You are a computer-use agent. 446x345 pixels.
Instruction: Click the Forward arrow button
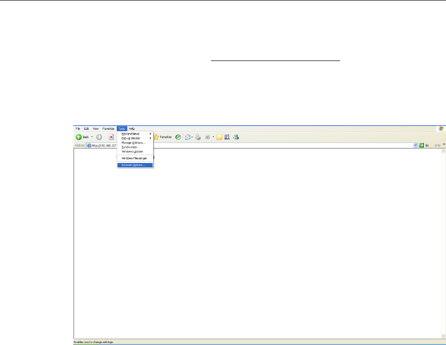point(99,137)
